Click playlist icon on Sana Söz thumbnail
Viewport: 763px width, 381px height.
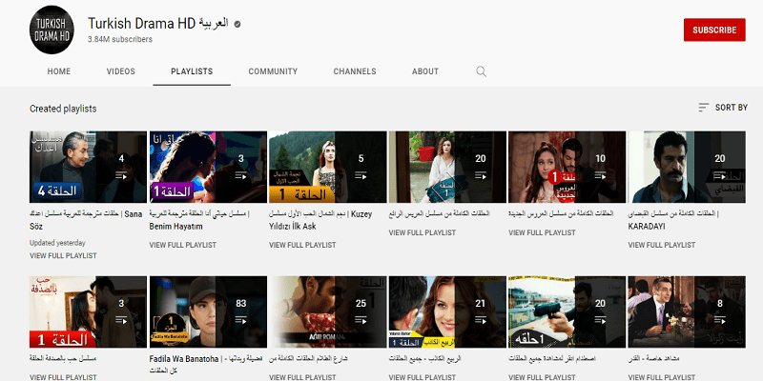pos(121,176)
